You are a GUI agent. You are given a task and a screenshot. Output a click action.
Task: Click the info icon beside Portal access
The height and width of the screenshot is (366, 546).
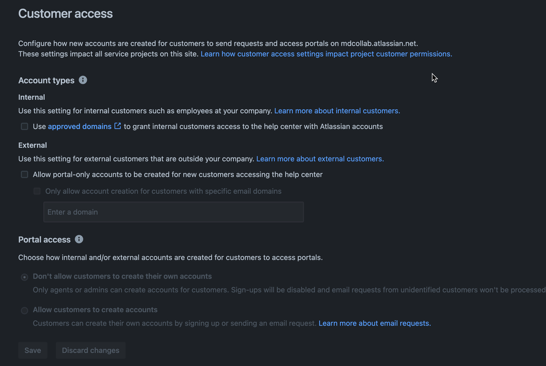79,239
